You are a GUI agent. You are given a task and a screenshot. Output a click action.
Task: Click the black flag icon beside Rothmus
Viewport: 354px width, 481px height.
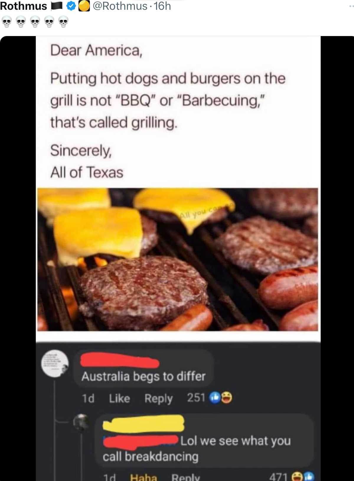[x=57, y=6]
